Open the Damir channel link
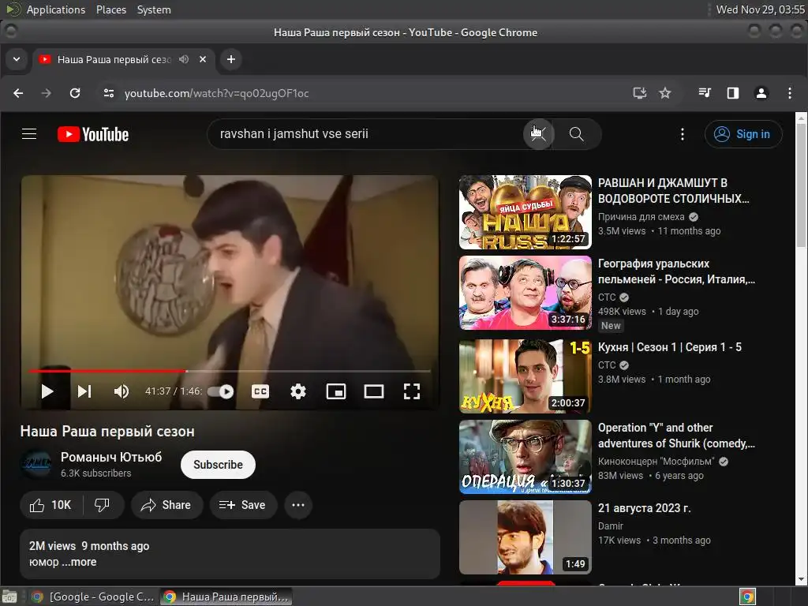The image size is (808, 606). (x=611, y=526)
